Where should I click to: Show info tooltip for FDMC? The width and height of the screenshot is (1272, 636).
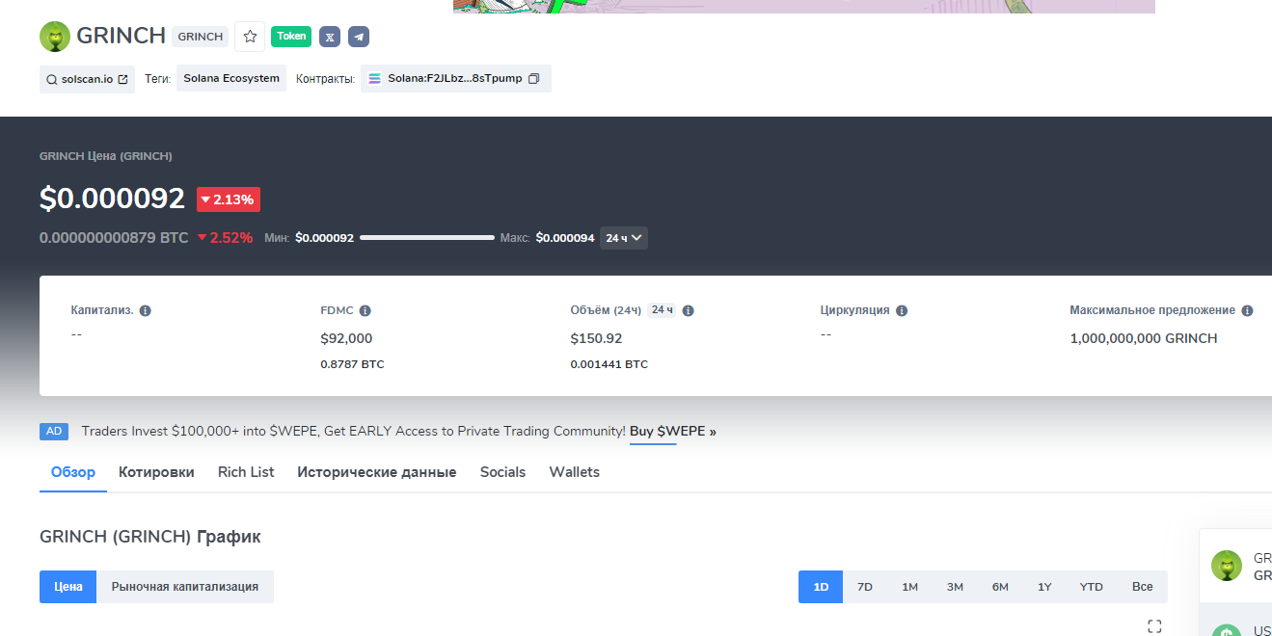coord(365,311)
